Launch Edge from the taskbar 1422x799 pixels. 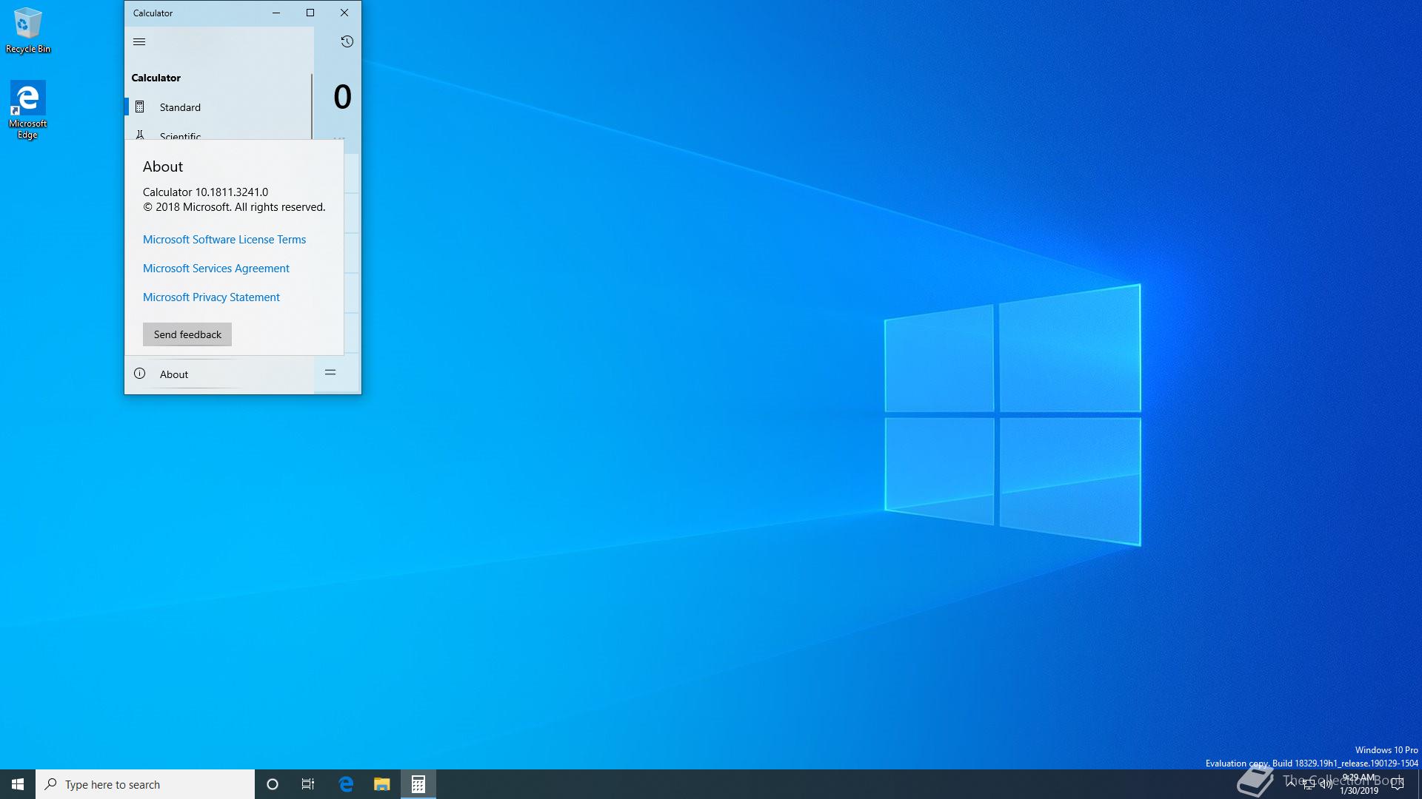point(346,784)
